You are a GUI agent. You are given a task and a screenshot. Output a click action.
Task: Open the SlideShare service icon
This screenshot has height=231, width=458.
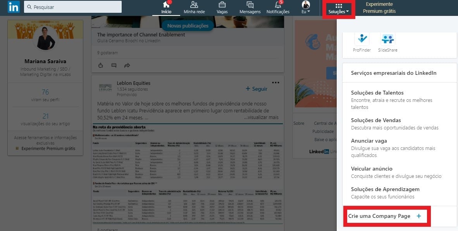click(x=387, y=38)
